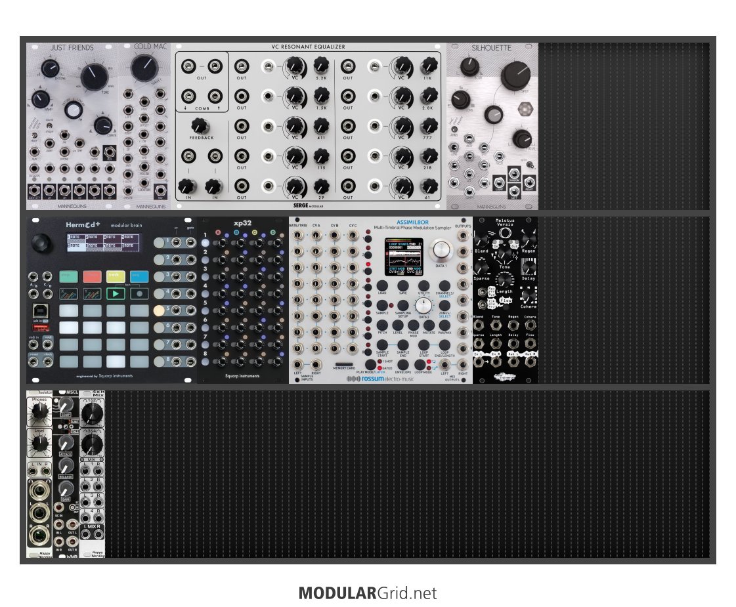The width and height of the screenshot is (736, 607).
Task: Click the row 8 button on xp32
Action: [x=205, y=362]
